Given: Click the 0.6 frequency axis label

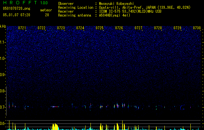Looking at the screenshot, I should click(2, 123).
